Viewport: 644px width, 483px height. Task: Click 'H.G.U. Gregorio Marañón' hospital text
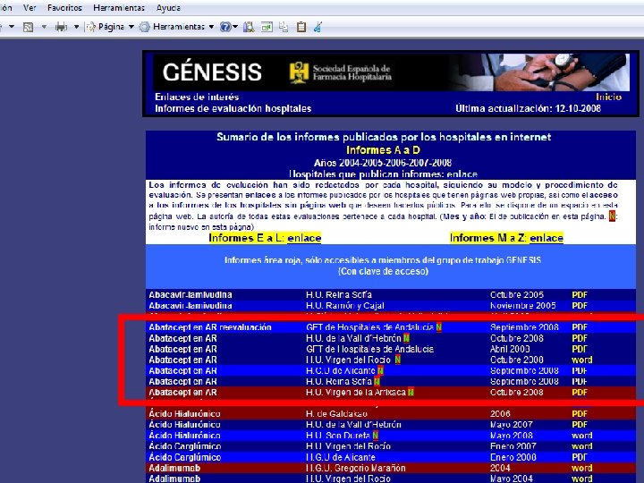(x=356, y=468)
